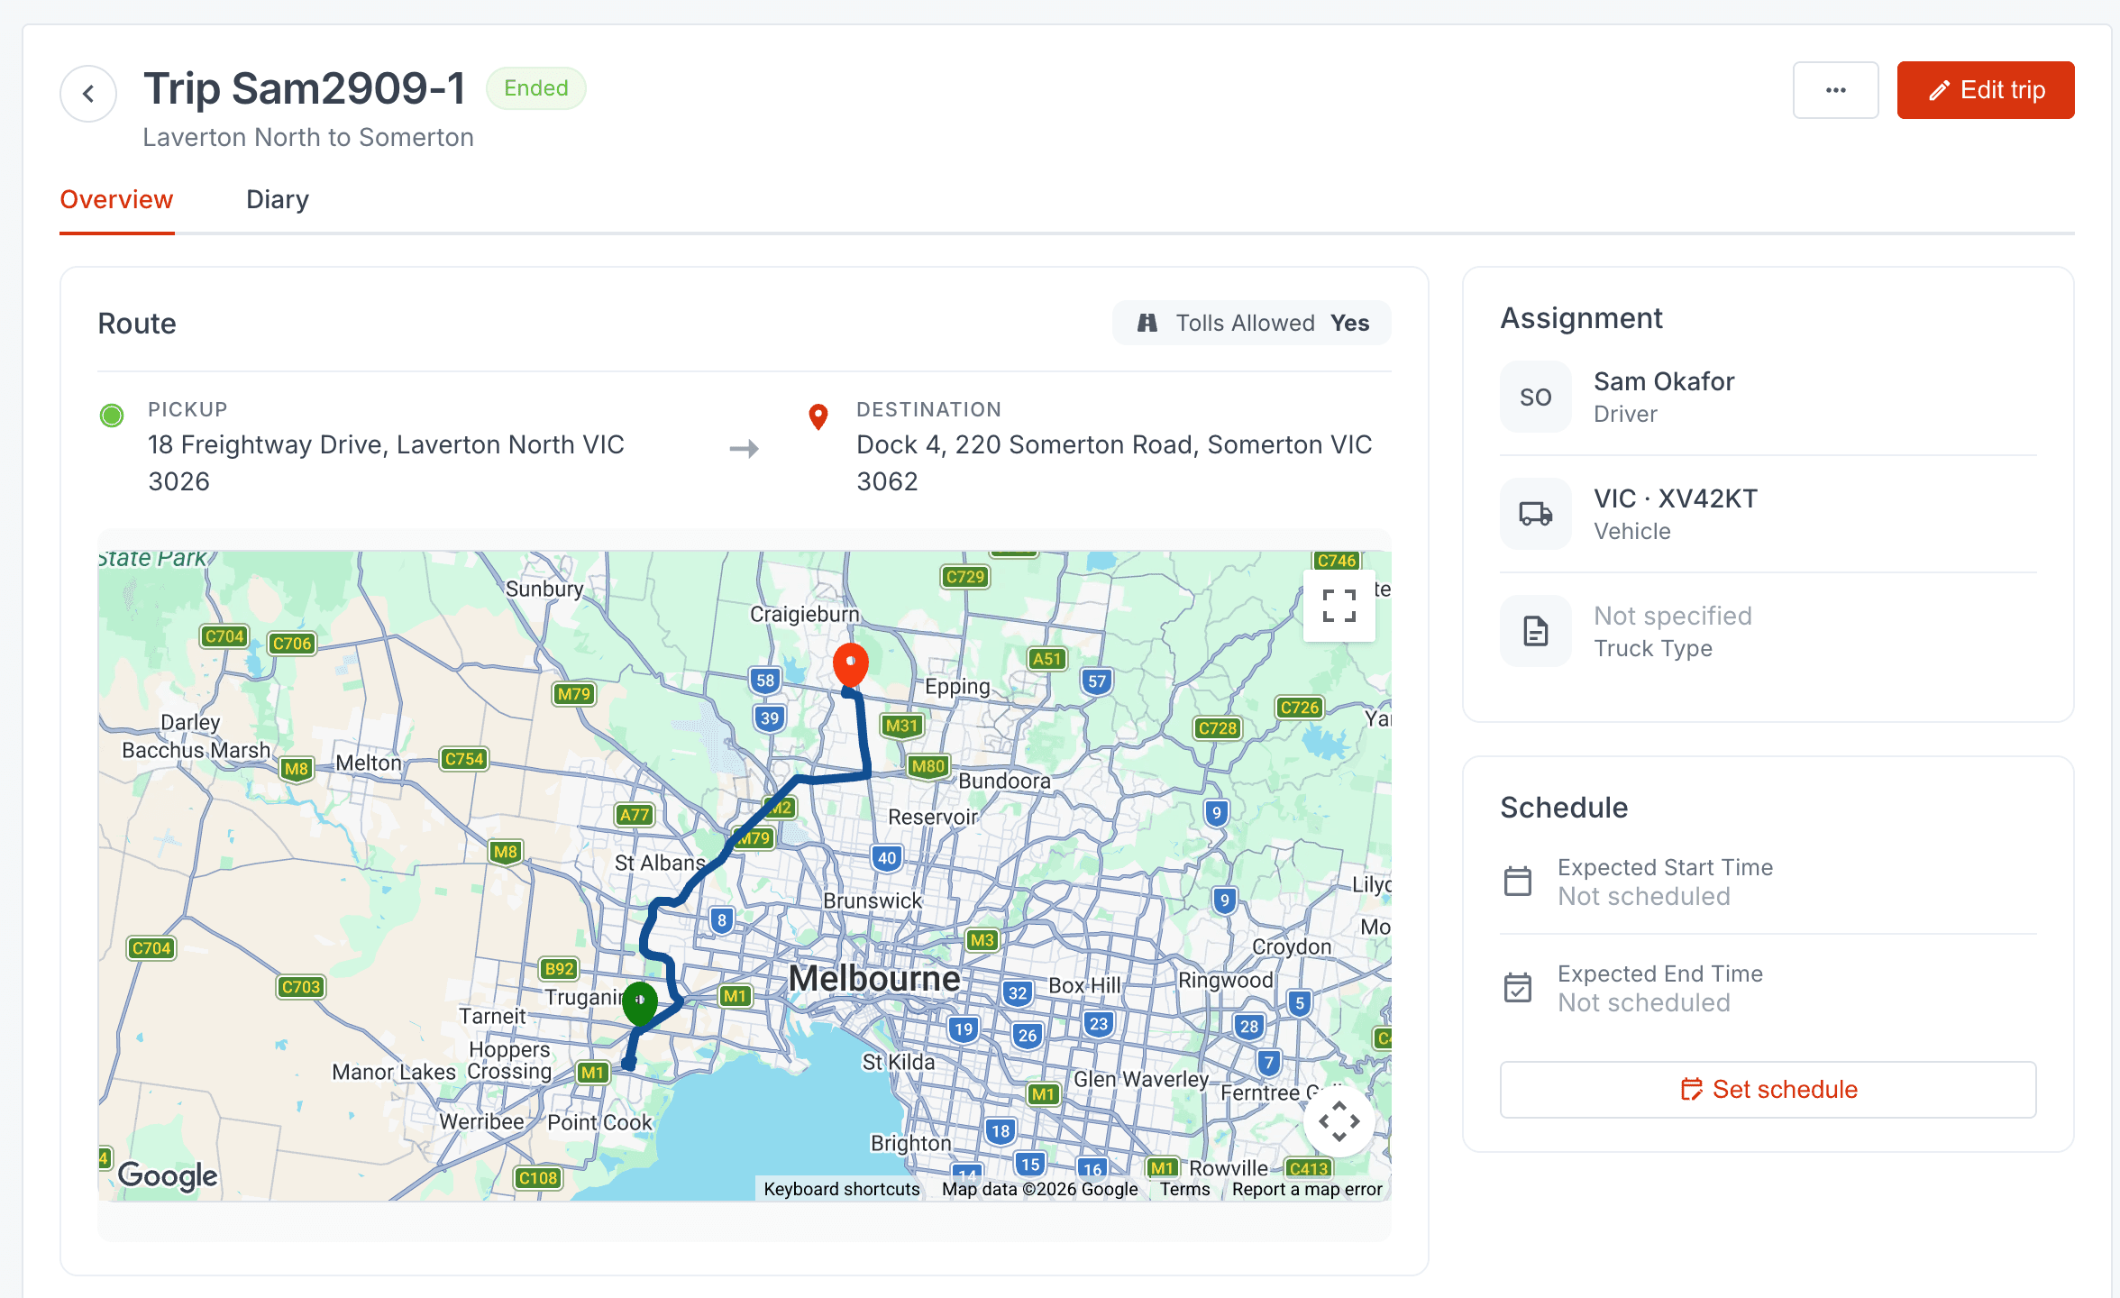The image size is (2120, 1298).
Task: Click the Set schedule button
Action: click(x=1768, y=1089)
